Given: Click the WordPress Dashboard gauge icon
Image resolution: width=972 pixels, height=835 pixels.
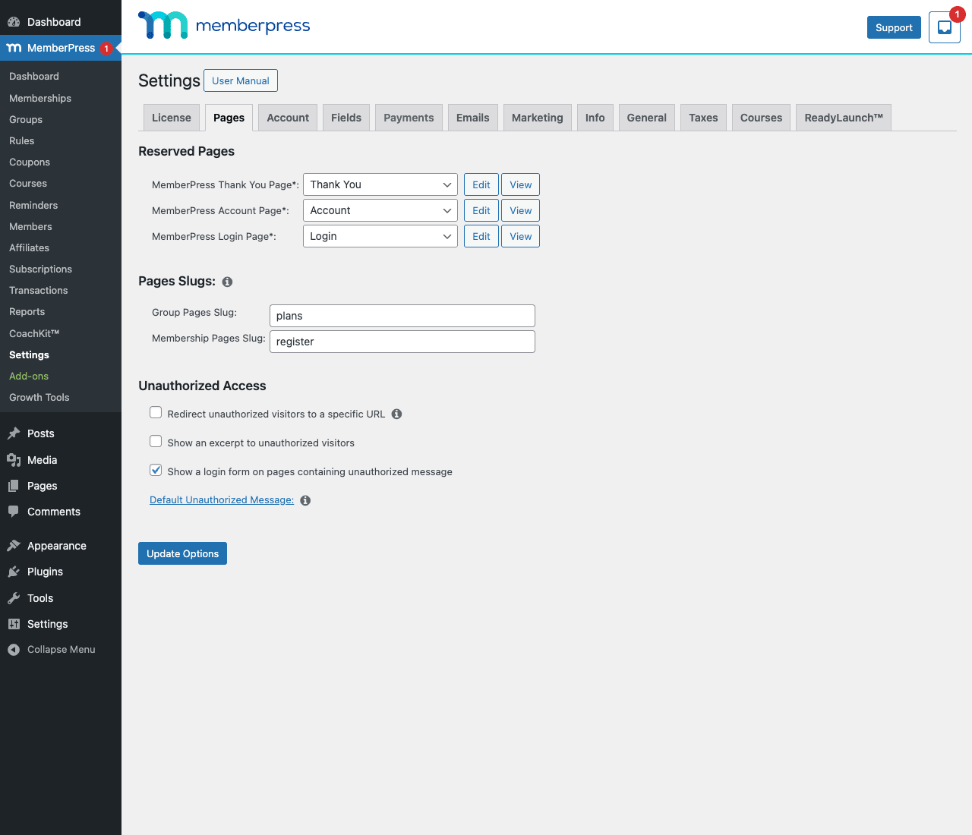Looking at the screenshot, I should tap(14, 22).
